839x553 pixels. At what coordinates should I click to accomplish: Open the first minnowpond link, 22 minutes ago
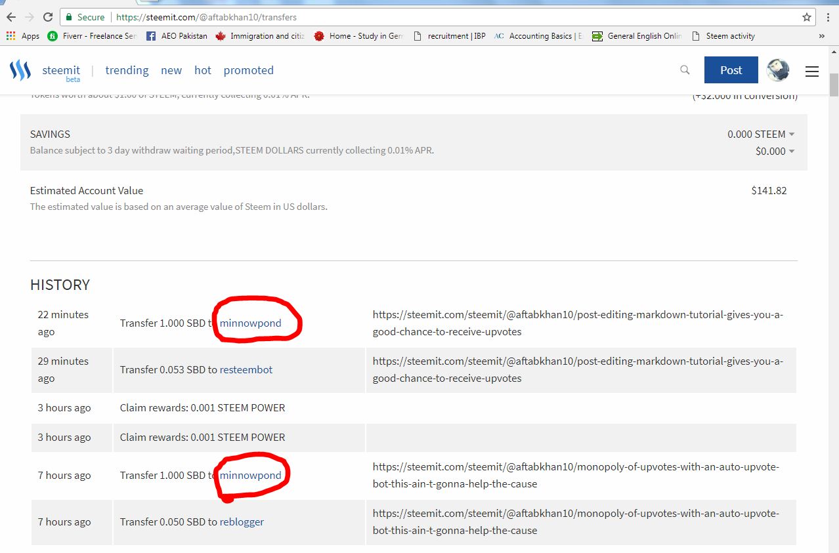tap(250, 323)
